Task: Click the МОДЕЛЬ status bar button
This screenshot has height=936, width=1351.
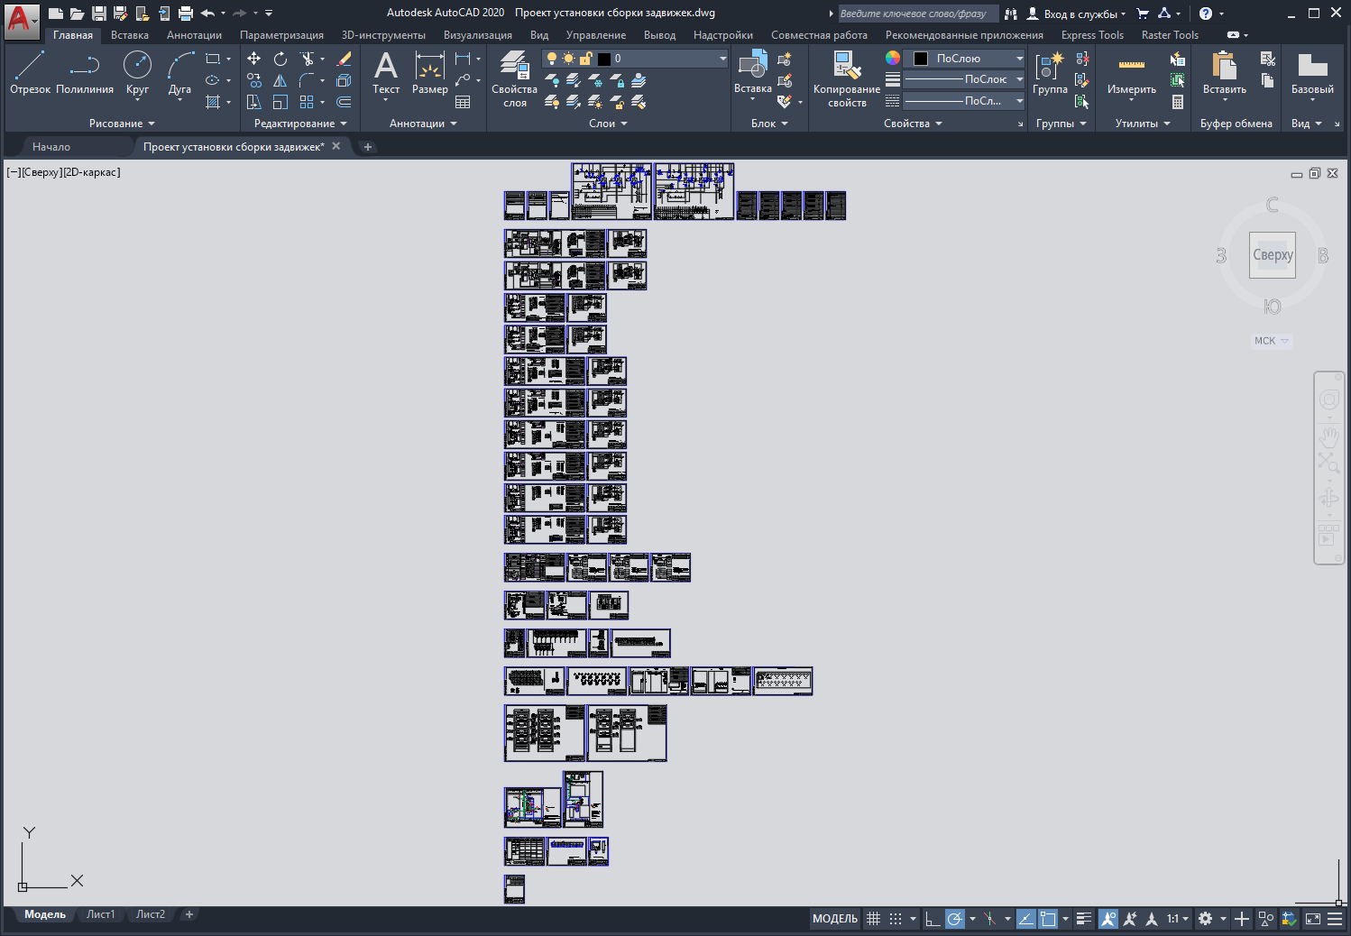Action: coord(834,919)
